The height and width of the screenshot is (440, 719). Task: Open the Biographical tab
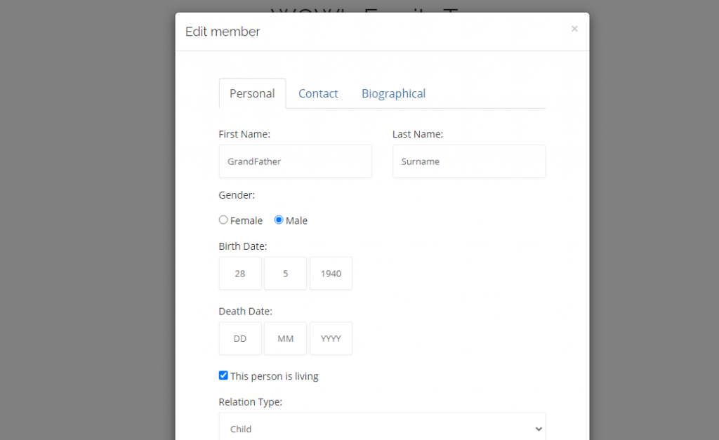pos(393,93)
